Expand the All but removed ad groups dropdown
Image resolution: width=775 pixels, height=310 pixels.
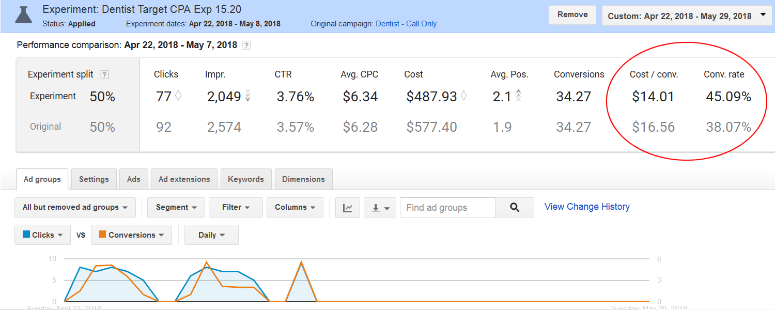pyautogui.click(x=75, y=208)
